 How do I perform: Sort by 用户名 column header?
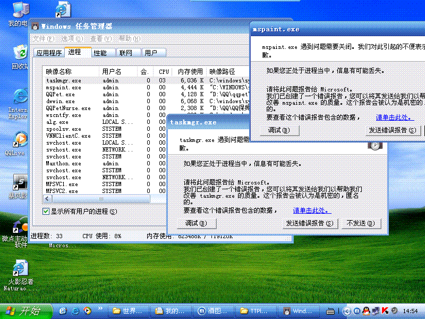pos(118,71)
